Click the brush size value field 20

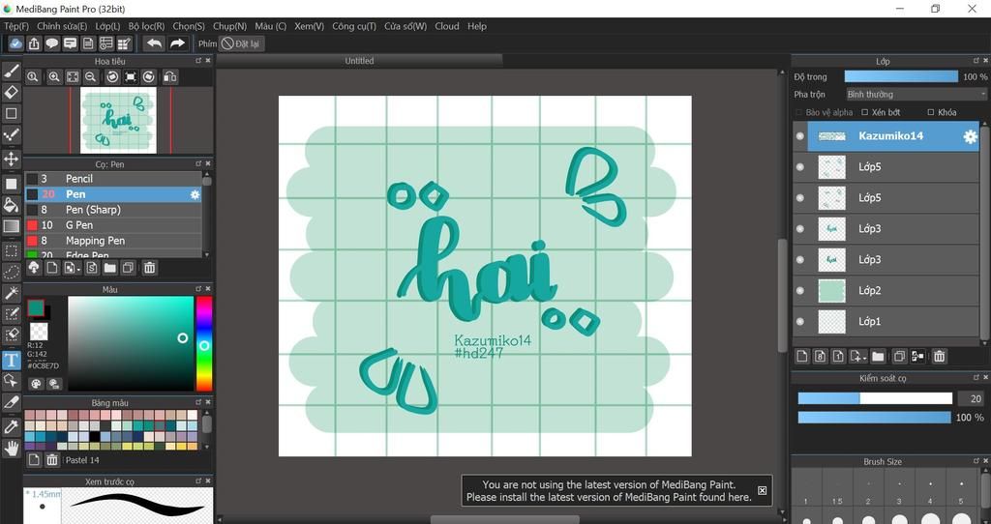click(x=970, y=398)
